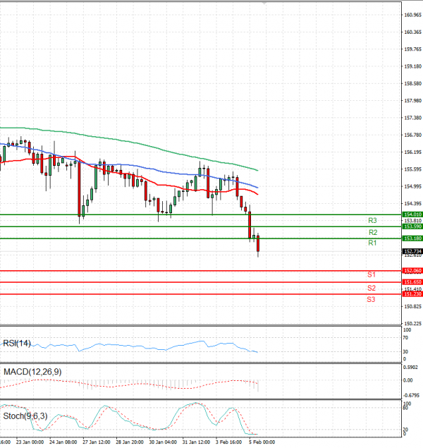Click the 157.380 price axis value

[x=412, y=118]
